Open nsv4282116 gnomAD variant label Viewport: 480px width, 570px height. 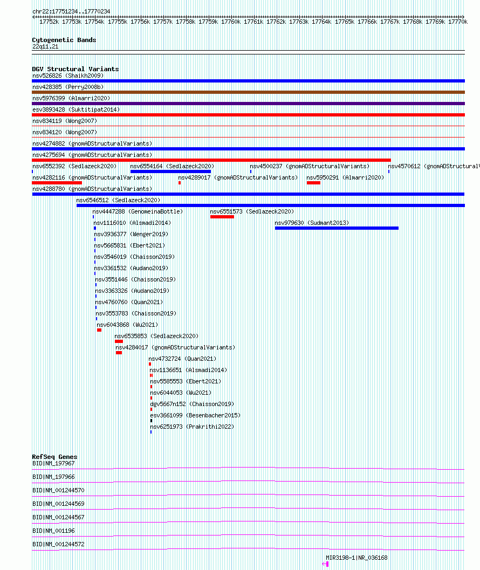click(x=92, y=177)
